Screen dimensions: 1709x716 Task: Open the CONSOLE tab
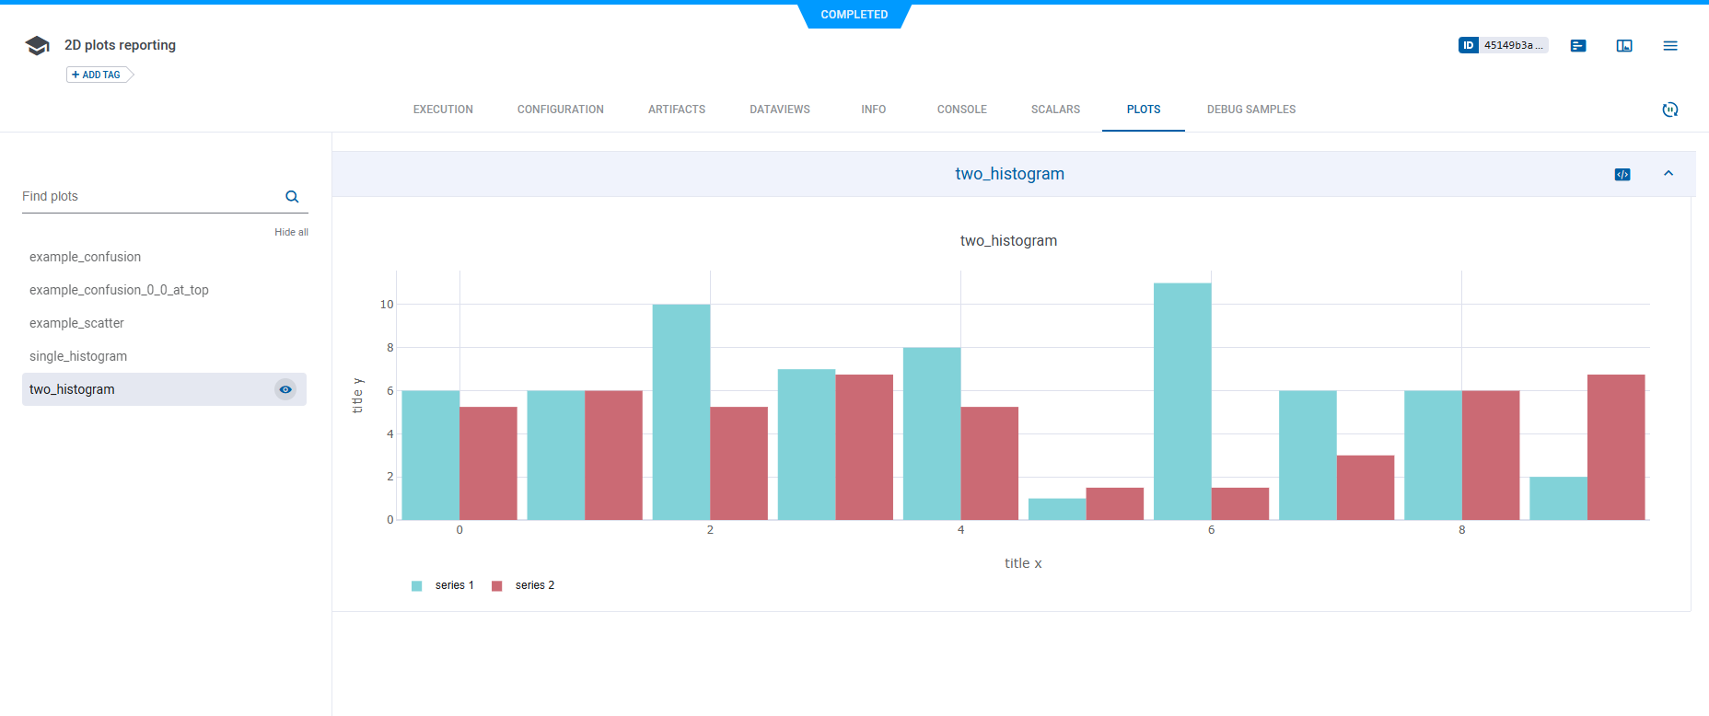961,110
